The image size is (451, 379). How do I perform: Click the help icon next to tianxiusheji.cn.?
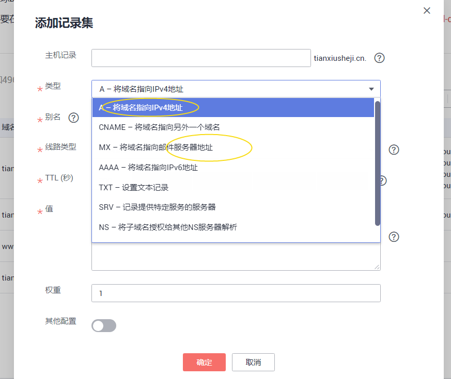(379, 58)
